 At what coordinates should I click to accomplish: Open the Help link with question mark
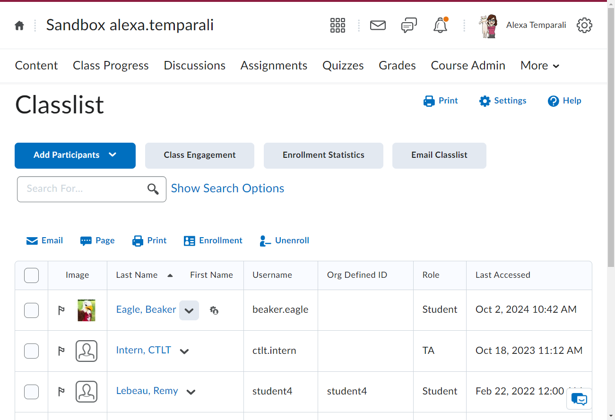(x=564, y=101)
